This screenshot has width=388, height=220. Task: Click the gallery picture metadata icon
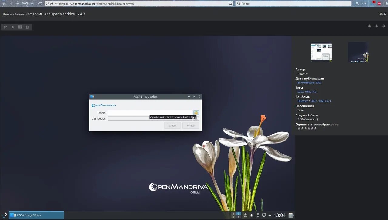[20, 27]
